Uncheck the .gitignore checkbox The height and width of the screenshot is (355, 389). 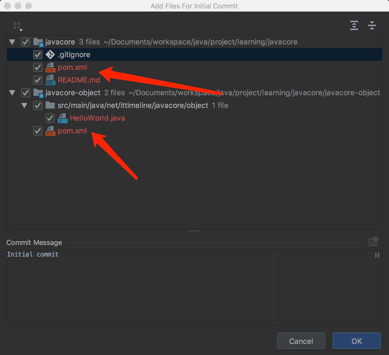38,55
